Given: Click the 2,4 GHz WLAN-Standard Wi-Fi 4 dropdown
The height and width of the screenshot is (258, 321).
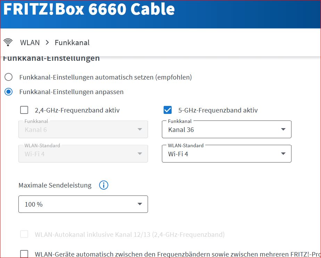Looking at the screenshot, I should 83,154.
